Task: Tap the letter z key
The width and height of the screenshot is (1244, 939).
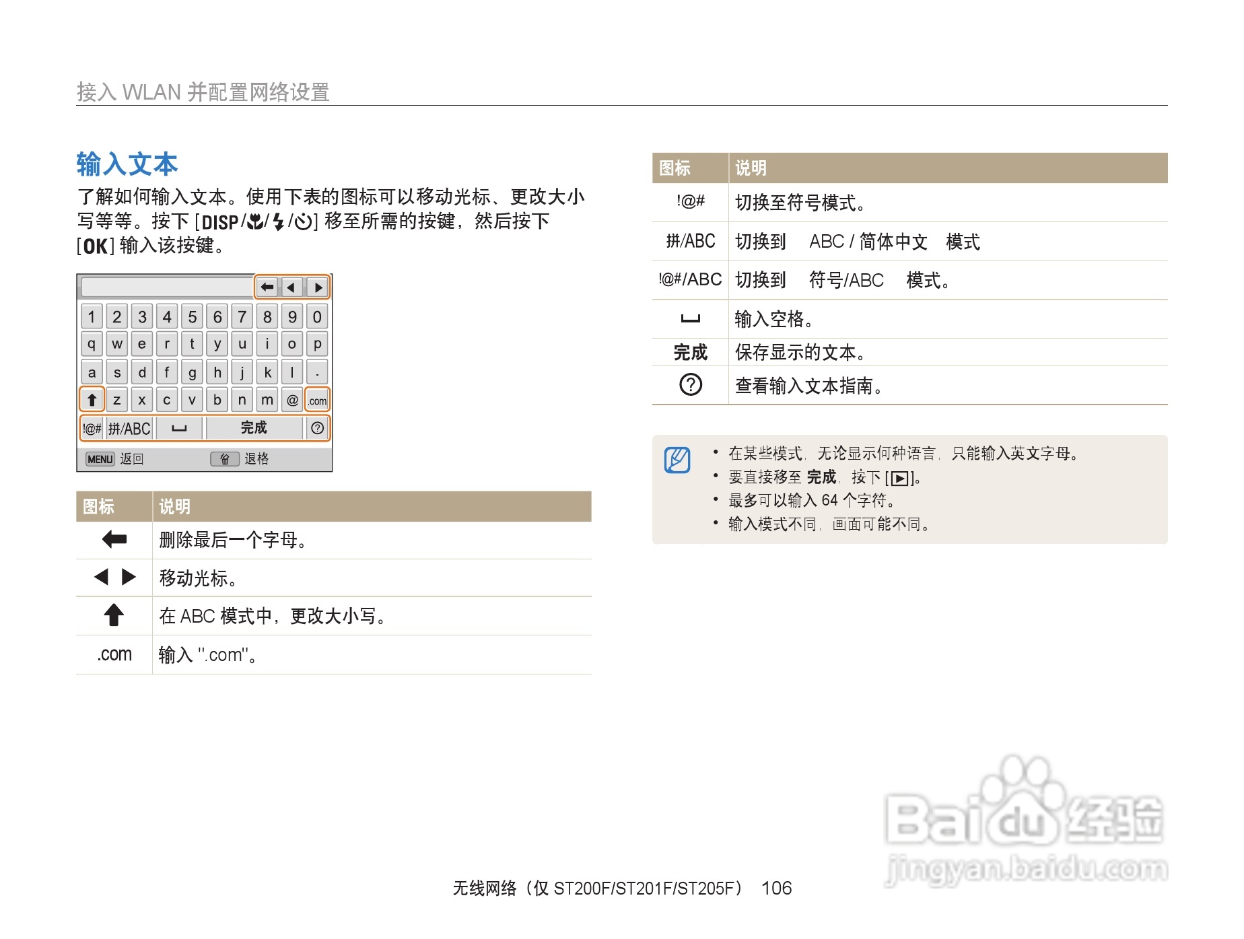Action: click(x=117, y=400)
